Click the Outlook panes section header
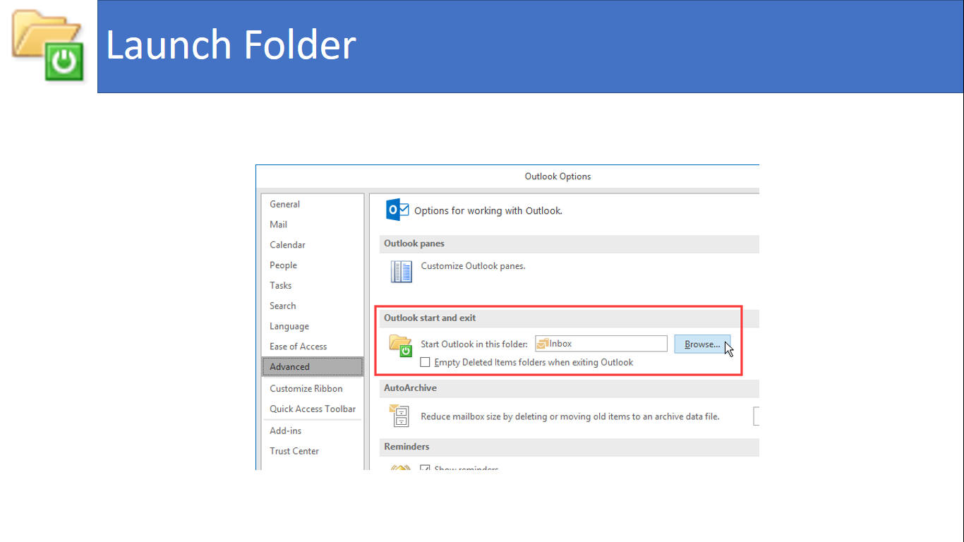964x542 pixels. point(569,243)
